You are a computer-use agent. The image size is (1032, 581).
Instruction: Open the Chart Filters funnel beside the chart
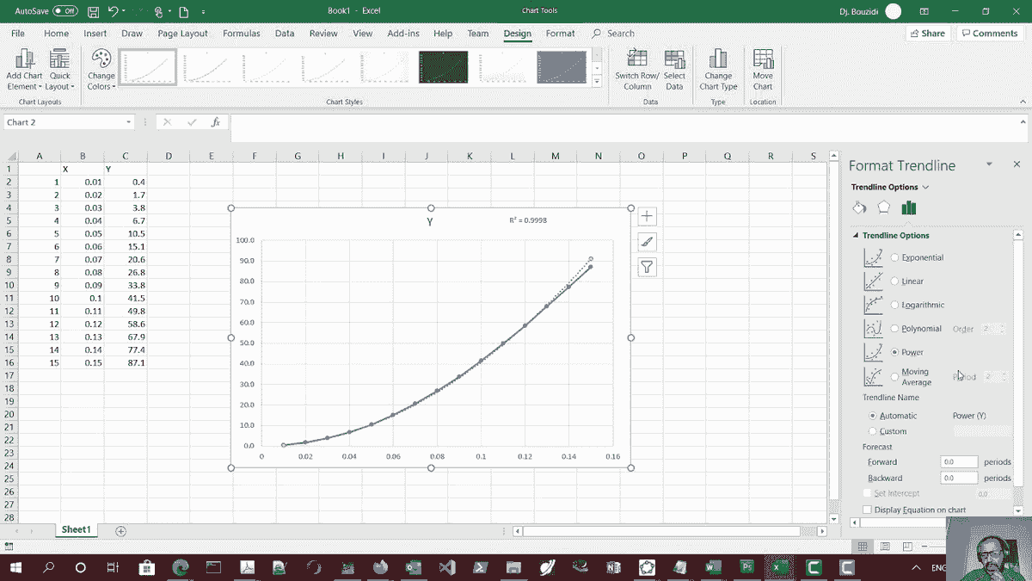tap(646, 268)
